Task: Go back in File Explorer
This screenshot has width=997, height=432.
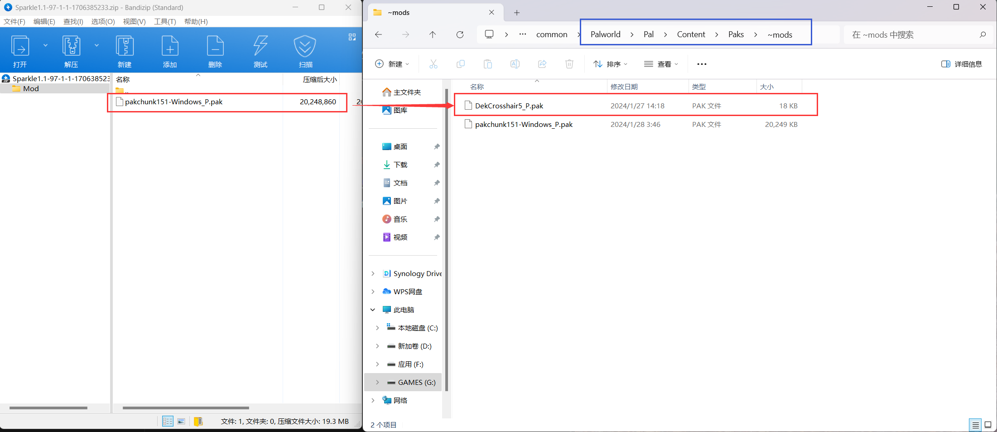Action: (x=379, y=34)
